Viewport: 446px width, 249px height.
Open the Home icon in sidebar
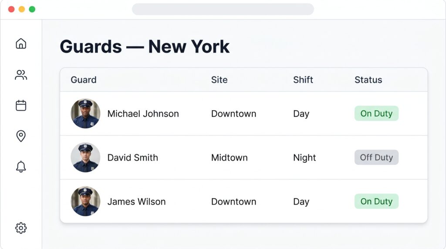21,44
